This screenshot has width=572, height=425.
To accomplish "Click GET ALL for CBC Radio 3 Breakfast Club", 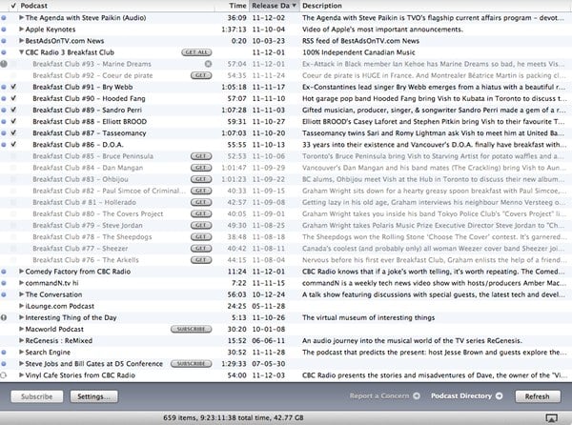I will point(196,52).
